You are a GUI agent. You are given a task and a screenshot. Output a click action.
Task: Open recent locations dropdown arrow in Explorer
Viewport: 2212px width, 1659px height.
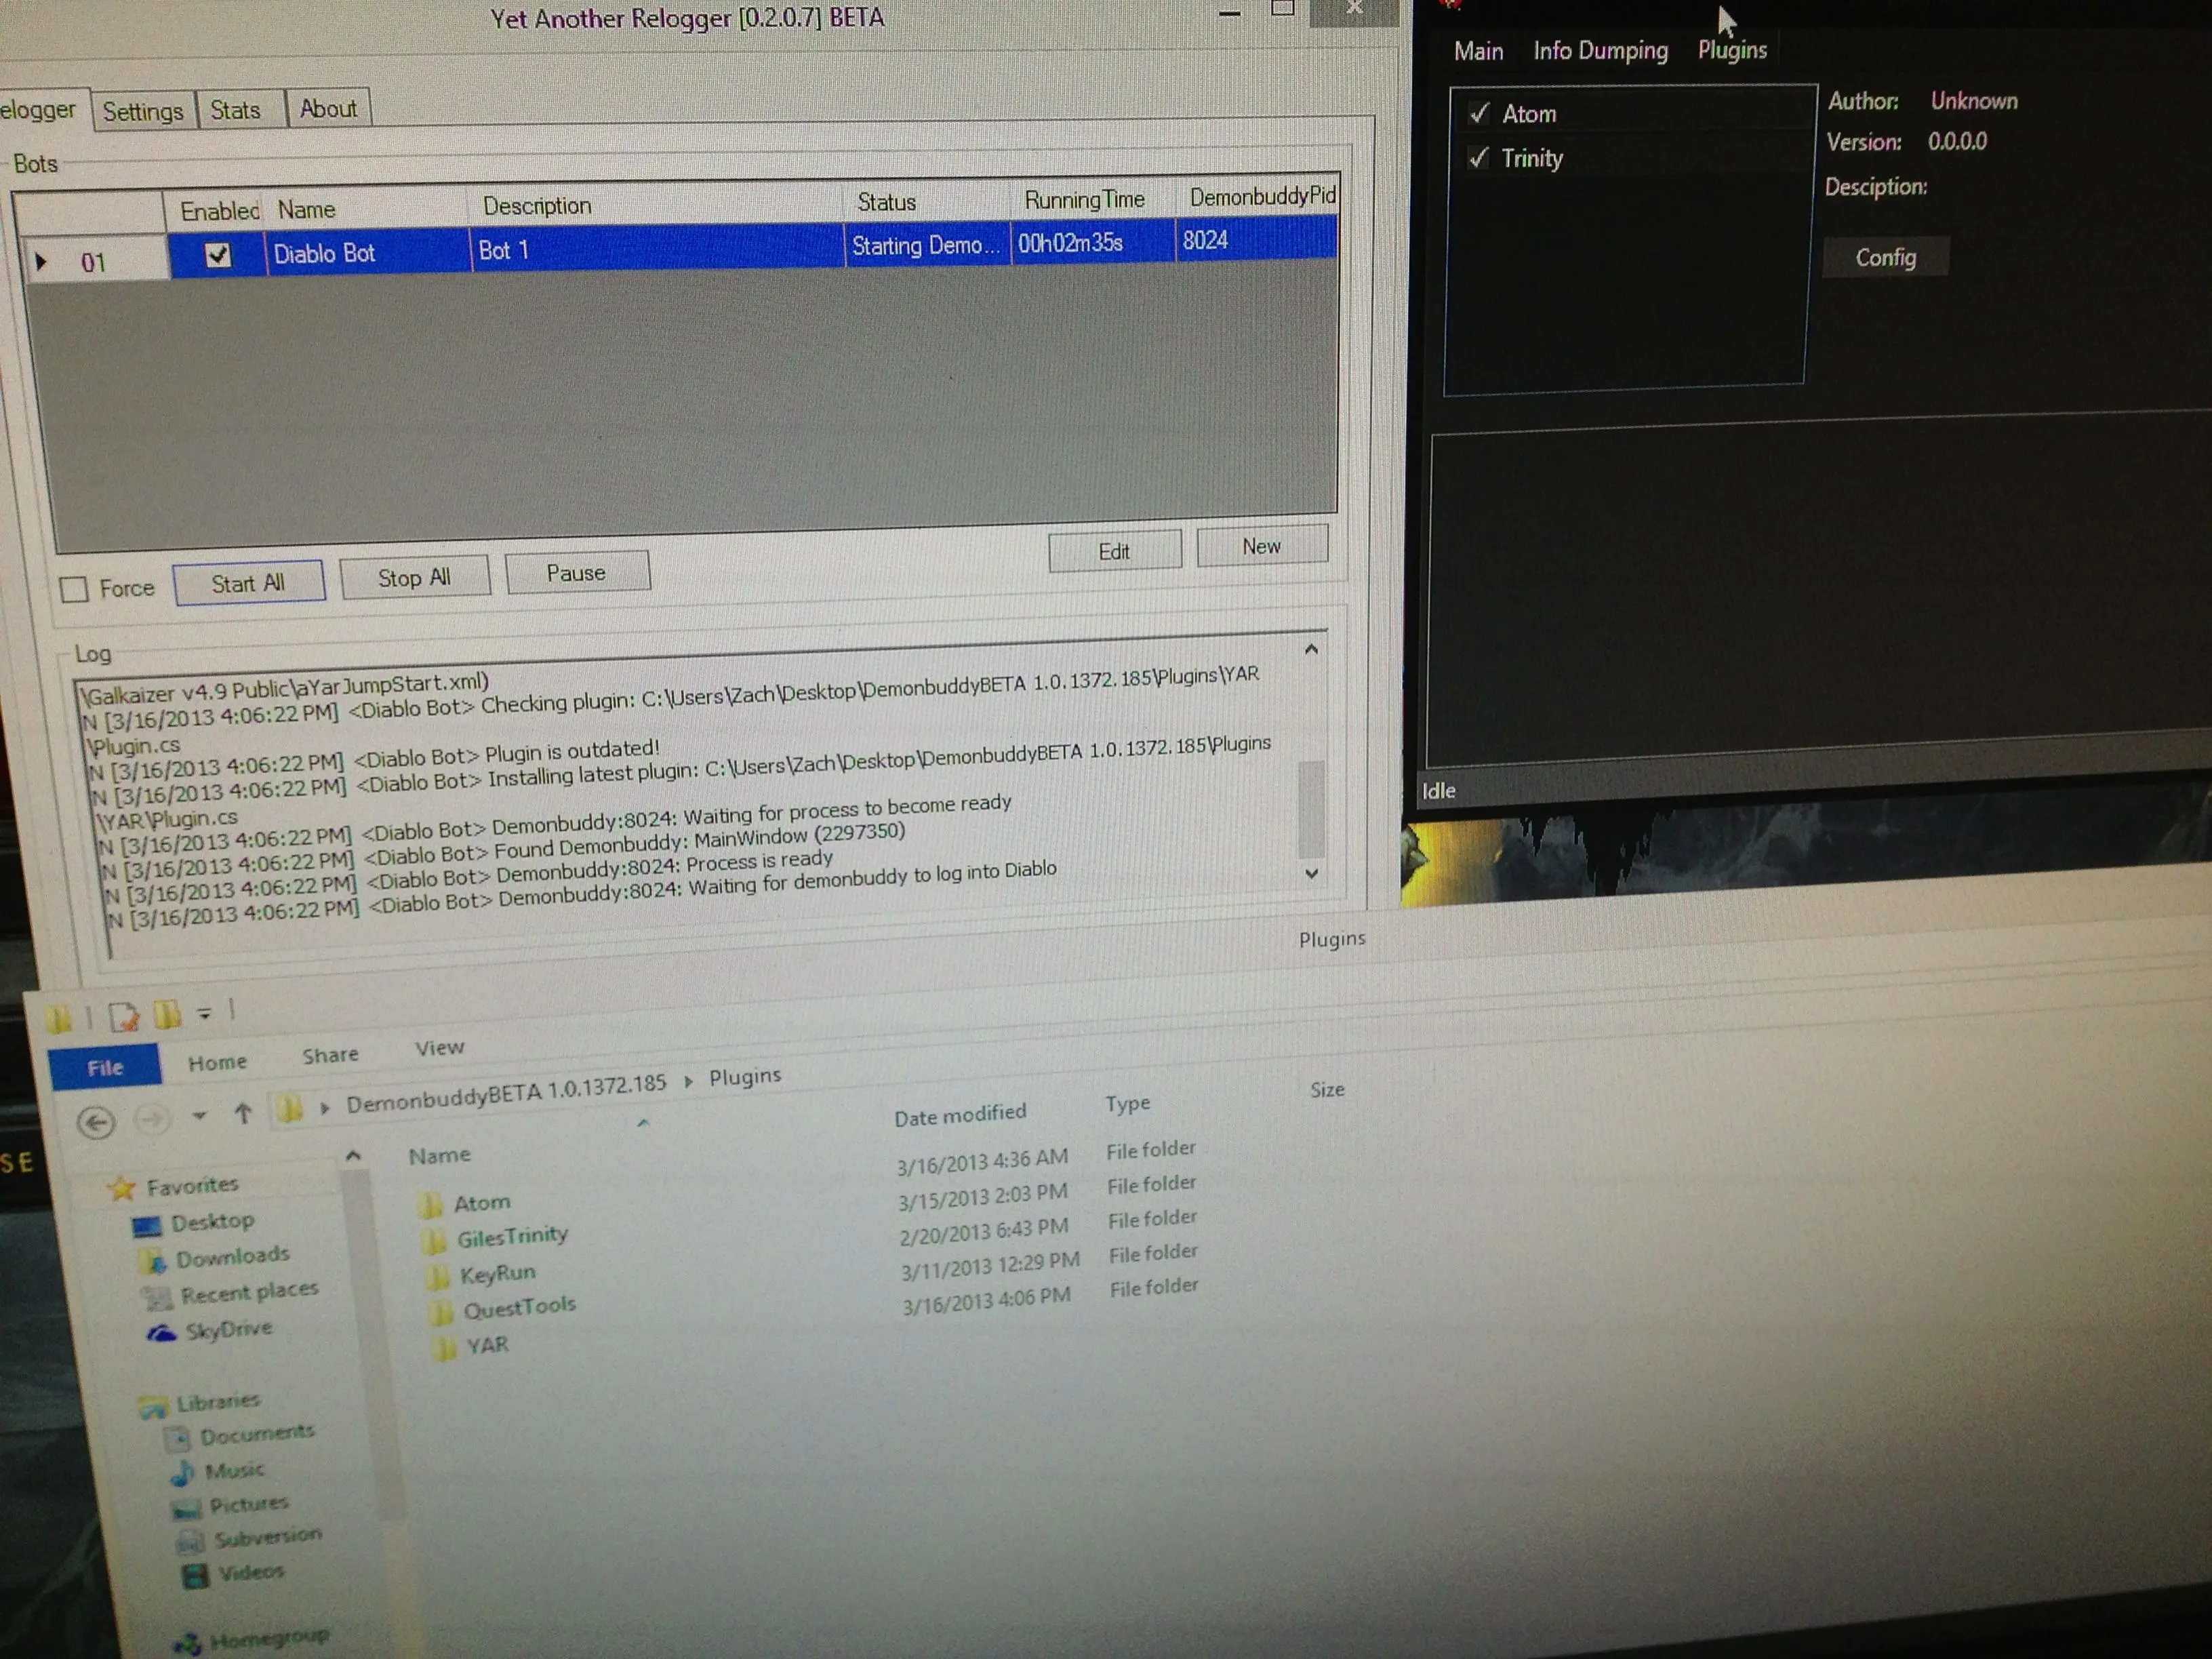click(199, 1116)
